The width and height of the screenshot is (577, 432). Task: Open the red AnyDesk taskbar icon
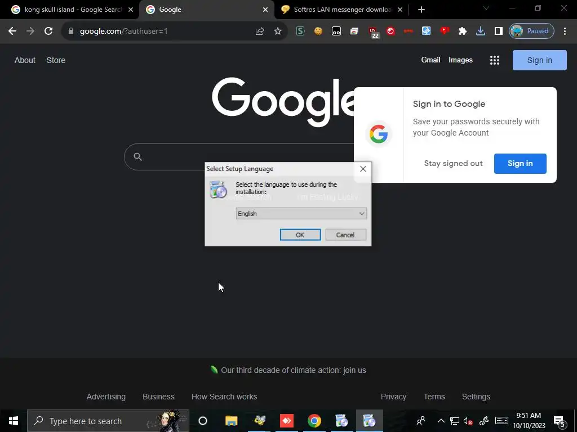click(x=287, y=421)
